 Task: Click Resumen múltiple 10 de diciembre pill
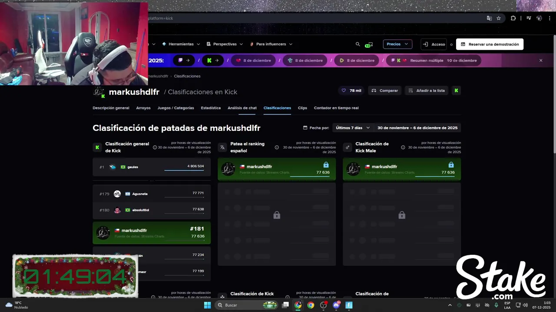point(434,60)
